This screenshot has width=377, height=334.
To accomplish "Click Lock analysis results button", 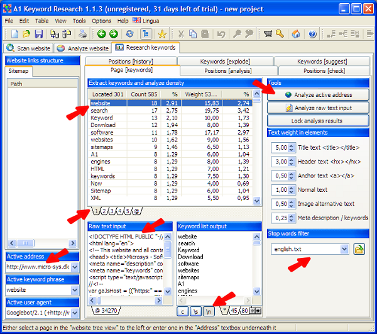I will (x=317, y=121).
